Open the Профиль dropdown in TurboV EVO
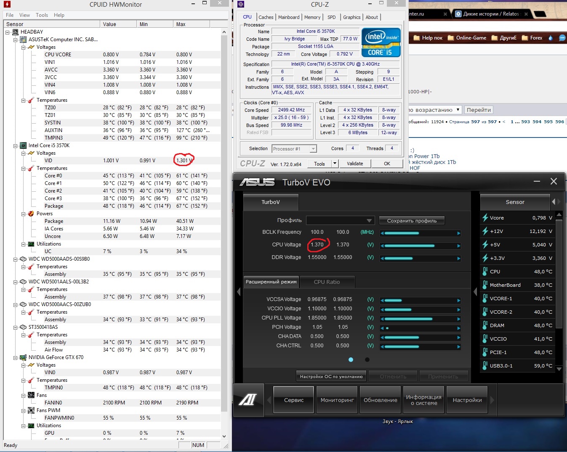The height and width of the screenshot is (452, 567). pos(340,221)
